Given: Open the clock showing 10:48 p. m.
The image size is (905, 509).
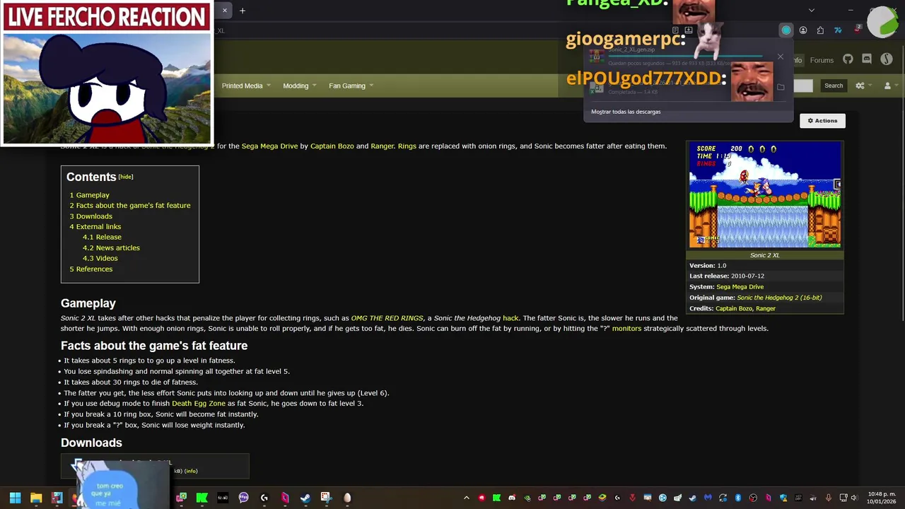Looking at the screenshot, I should point(882,498).
